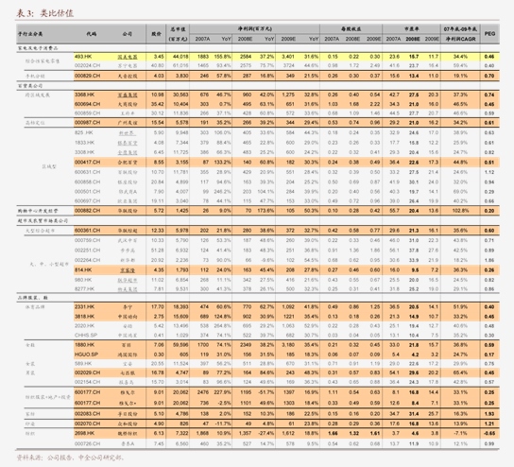Select stock code 600697.CH
The width and height of the screenshot is (514, 467).
click(x=87, y=200)
